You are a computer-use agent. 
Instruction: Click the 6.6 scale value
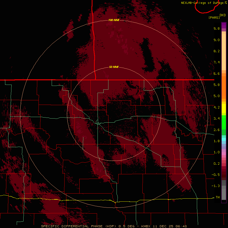coord(217,73)
